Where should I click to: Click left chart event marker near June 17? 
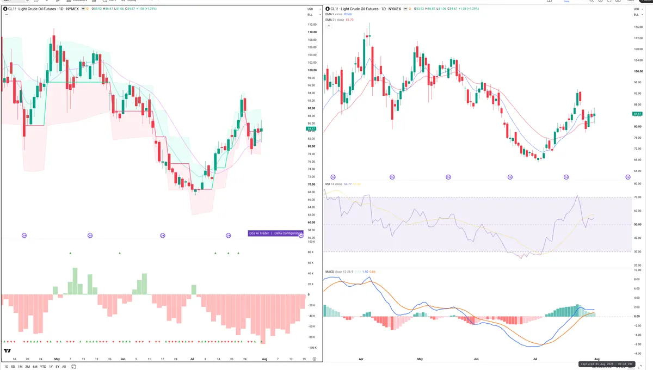click(x=162, y=235)
